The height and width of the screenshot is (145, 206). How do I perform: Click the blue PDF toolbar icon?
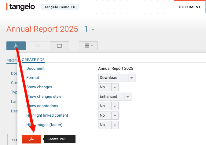[x=16, y=46]
